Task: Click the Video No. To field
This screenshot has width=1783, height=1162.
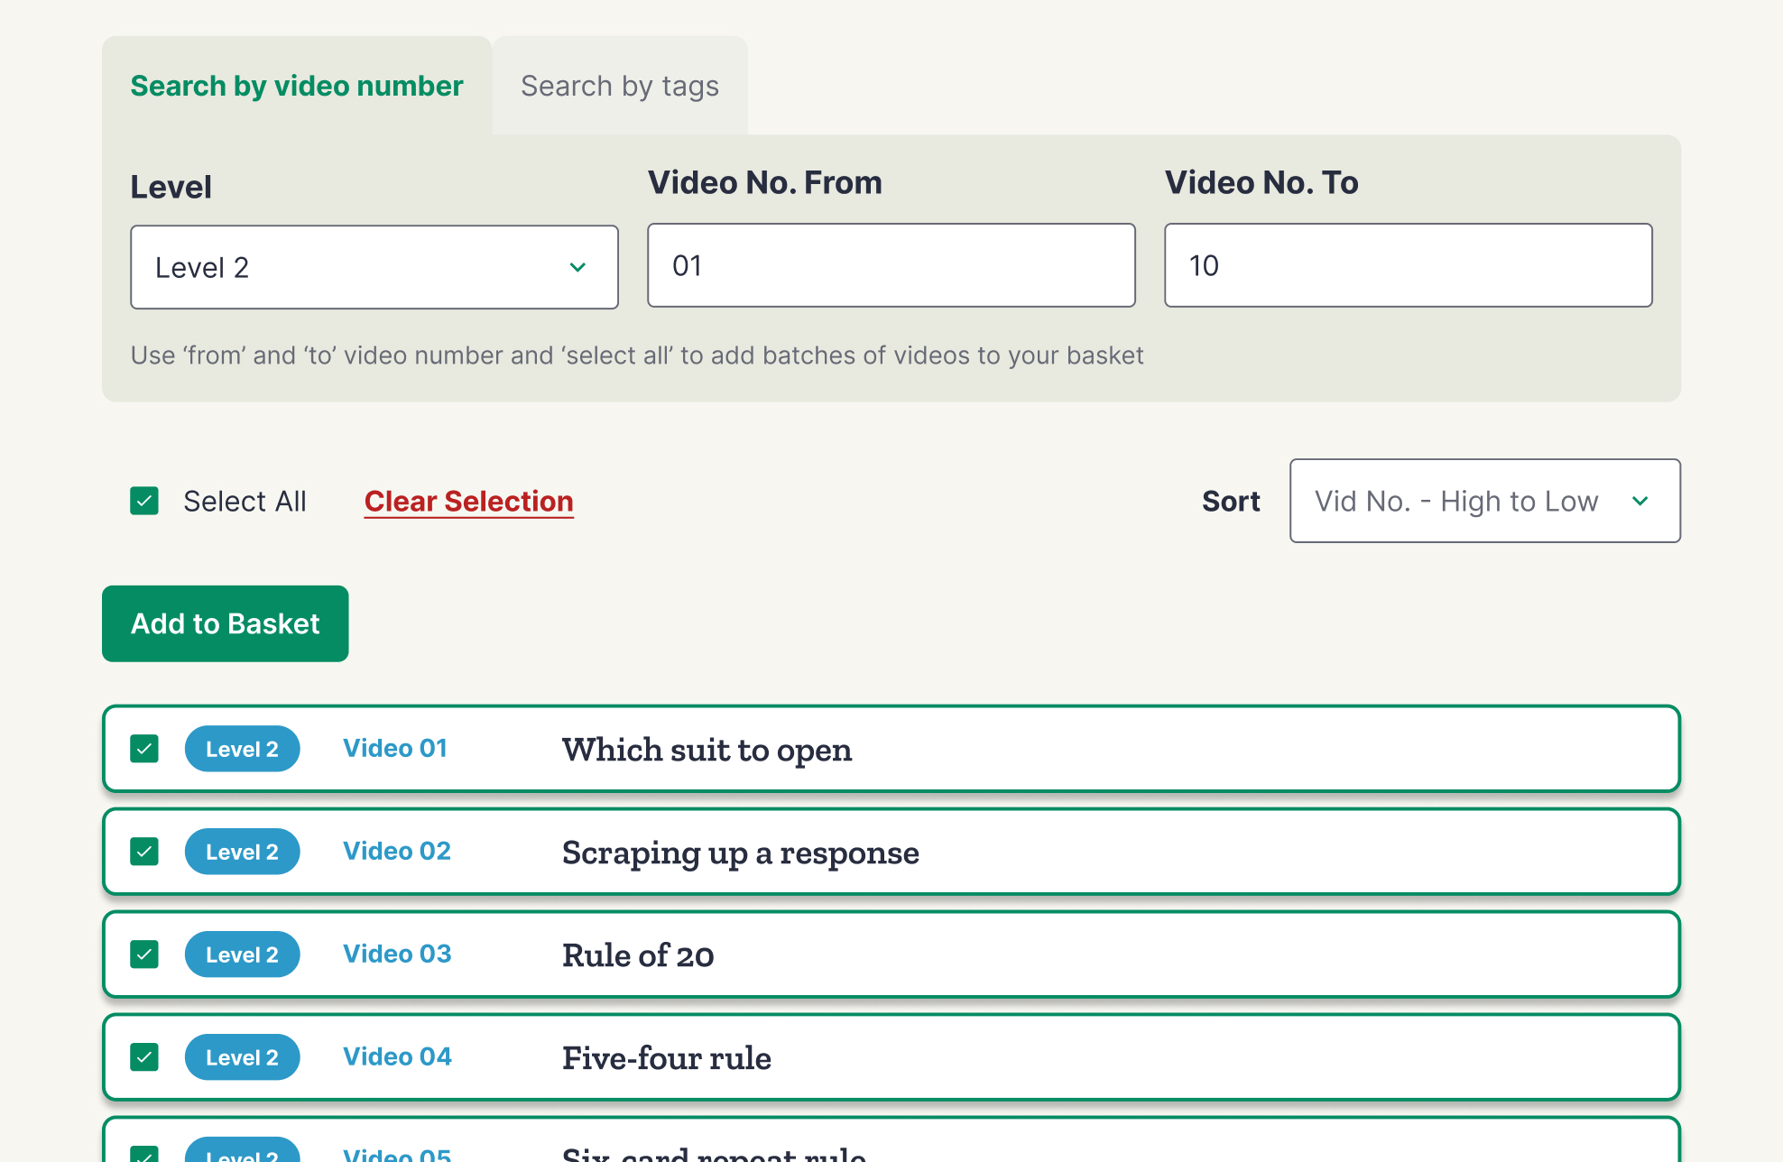Action: 1408,265
